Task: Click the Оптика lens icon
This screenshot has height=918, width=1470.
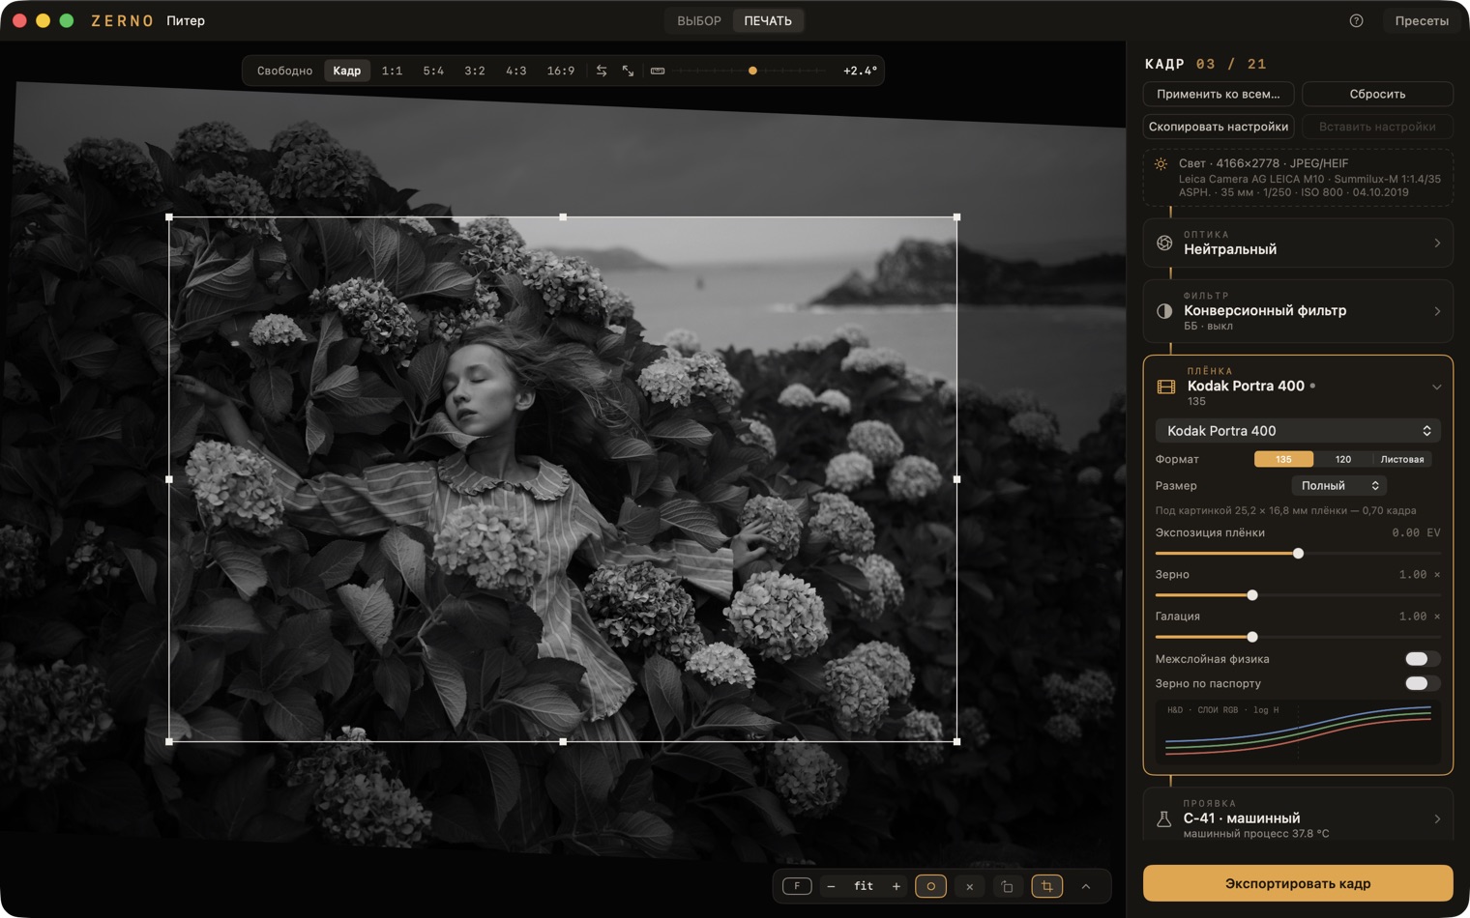Action: click(1164, 243)
